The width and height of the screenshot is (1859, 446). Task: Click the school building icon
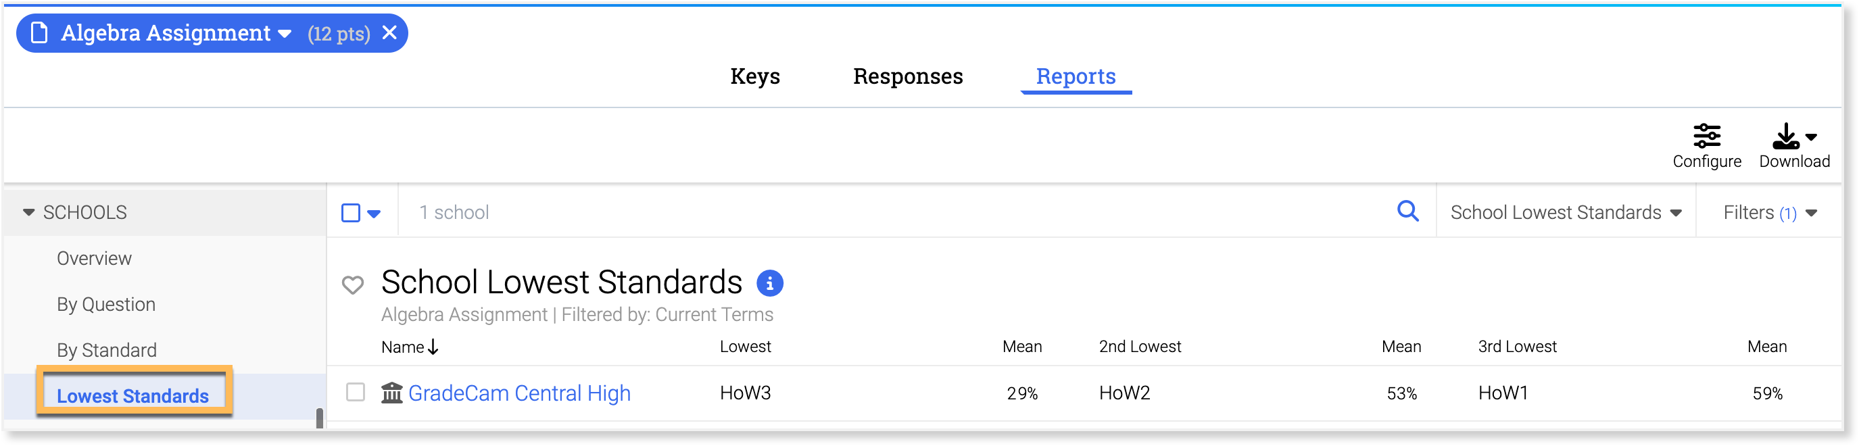point(391,393)
